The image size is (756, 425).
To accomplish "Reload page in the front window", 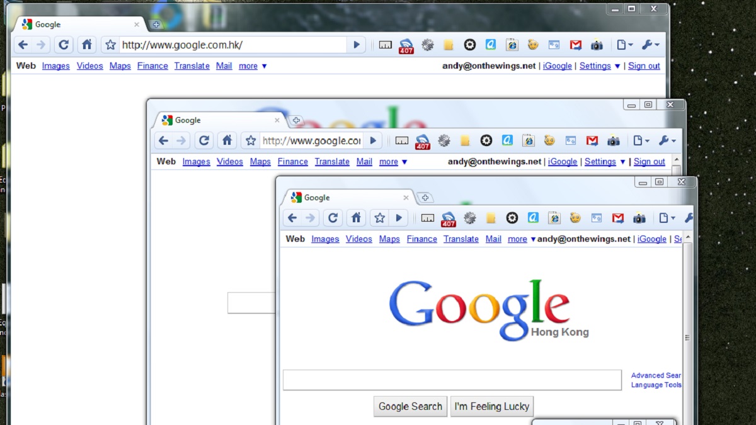I will coord(333,218).
